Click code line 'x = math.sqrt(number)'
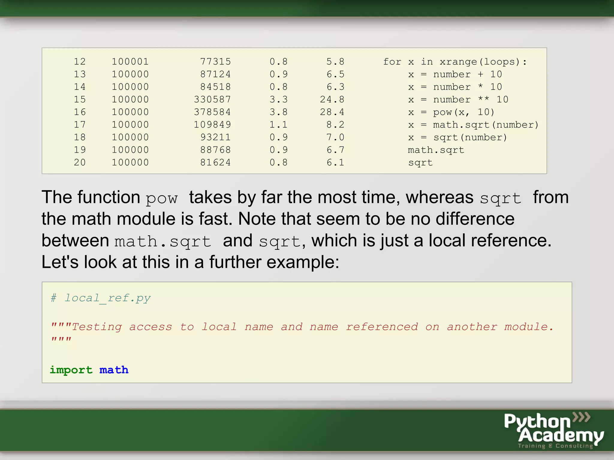Viewport: 614px width, 460px height. [x=473, y=125]
